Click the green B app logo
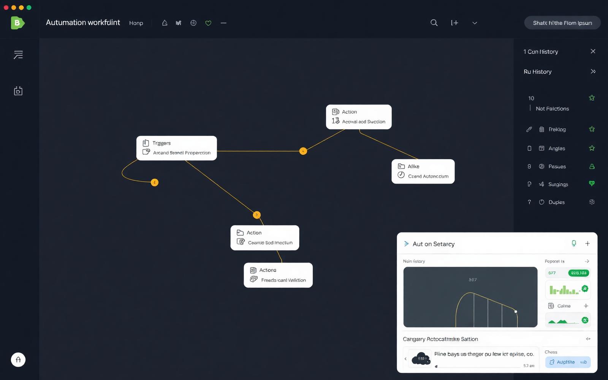 [x=17, y=23]
